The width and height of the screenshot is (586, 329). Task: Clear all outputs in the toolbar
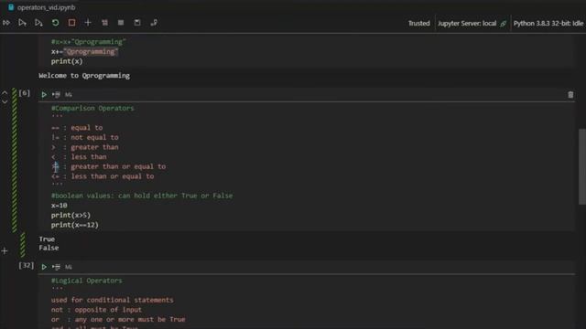104,23
